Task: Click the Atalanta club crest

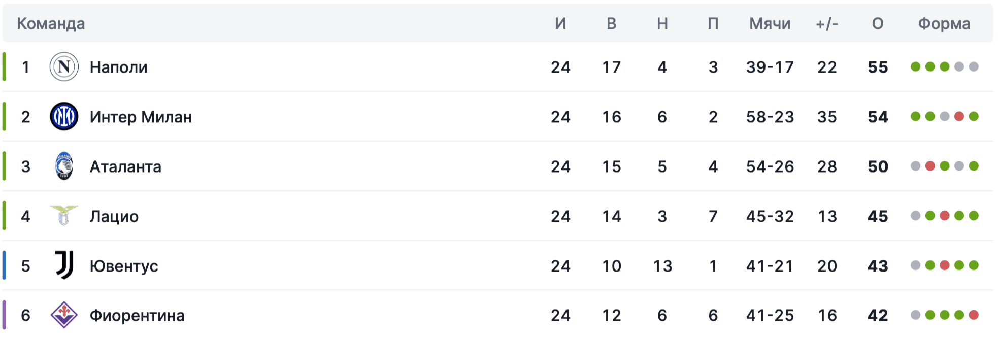Action: pos(64,166)
